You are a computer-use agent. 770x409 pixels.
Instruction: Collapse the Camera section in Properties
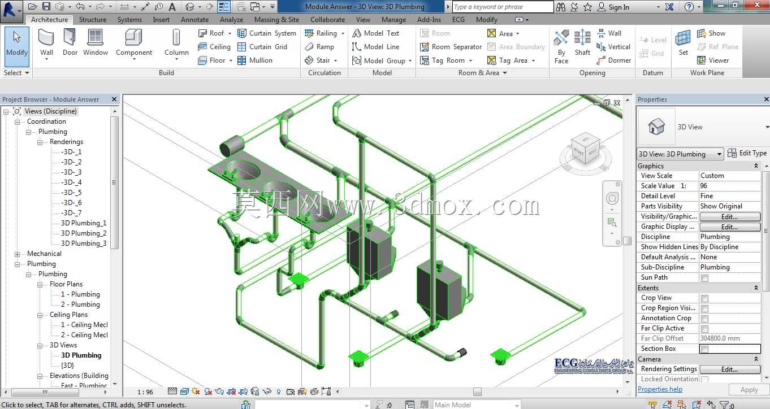point(756,359)
